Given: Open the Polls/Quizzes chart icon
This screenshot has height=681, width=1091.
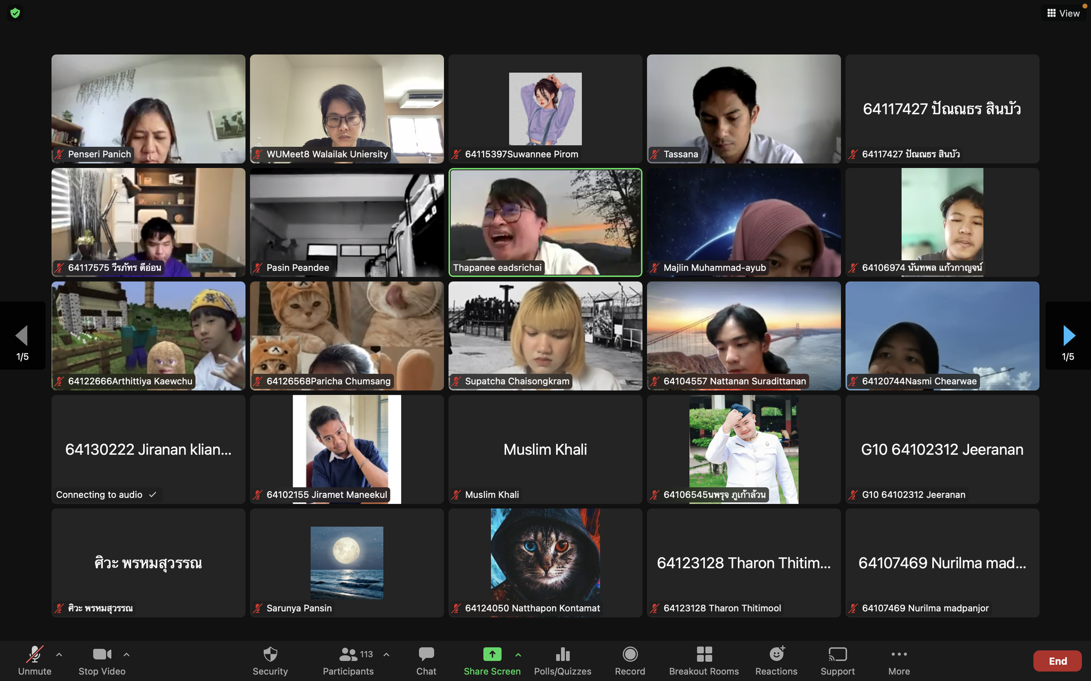Looking at the screenshot, I should pyautogui.click(x=563, y=654).
